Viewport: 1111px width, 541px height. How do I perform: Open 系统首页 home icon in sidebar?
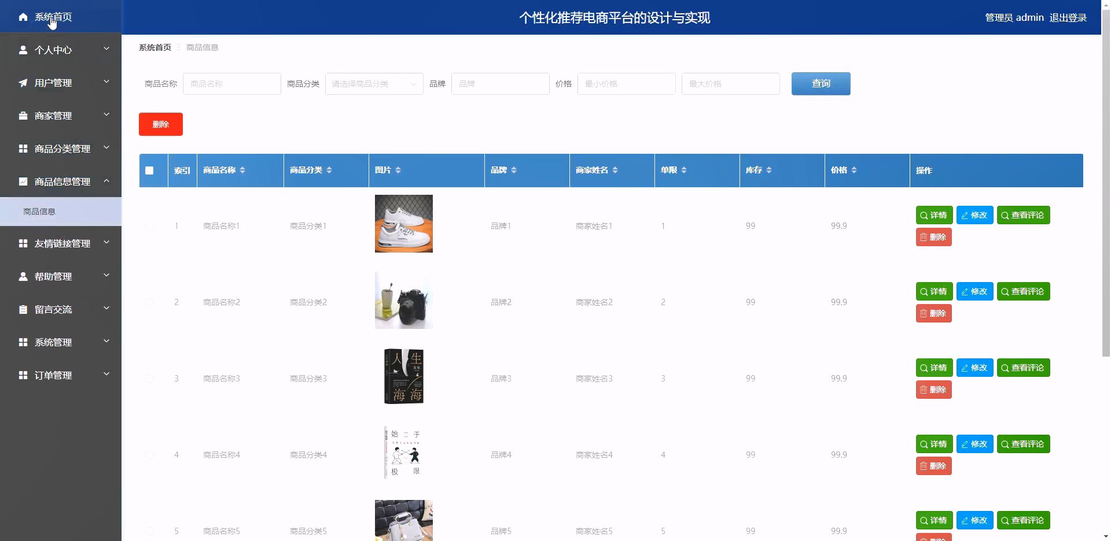pyautogui.click(x=23, y=17)
